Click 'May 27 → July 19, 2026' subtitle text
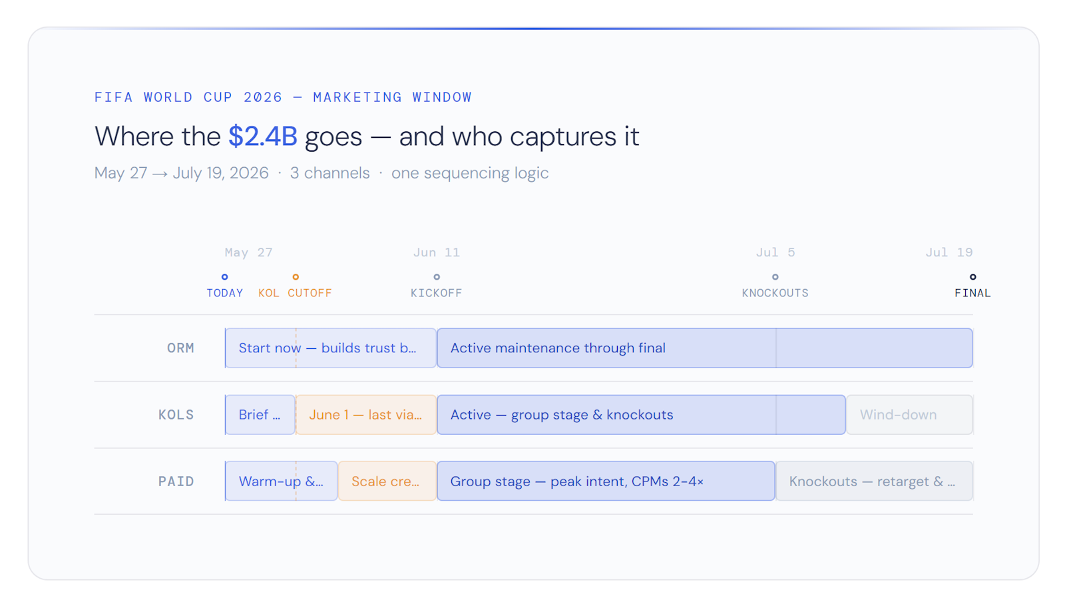Viewport: 1065px width, 608px height. coord(182,173)
